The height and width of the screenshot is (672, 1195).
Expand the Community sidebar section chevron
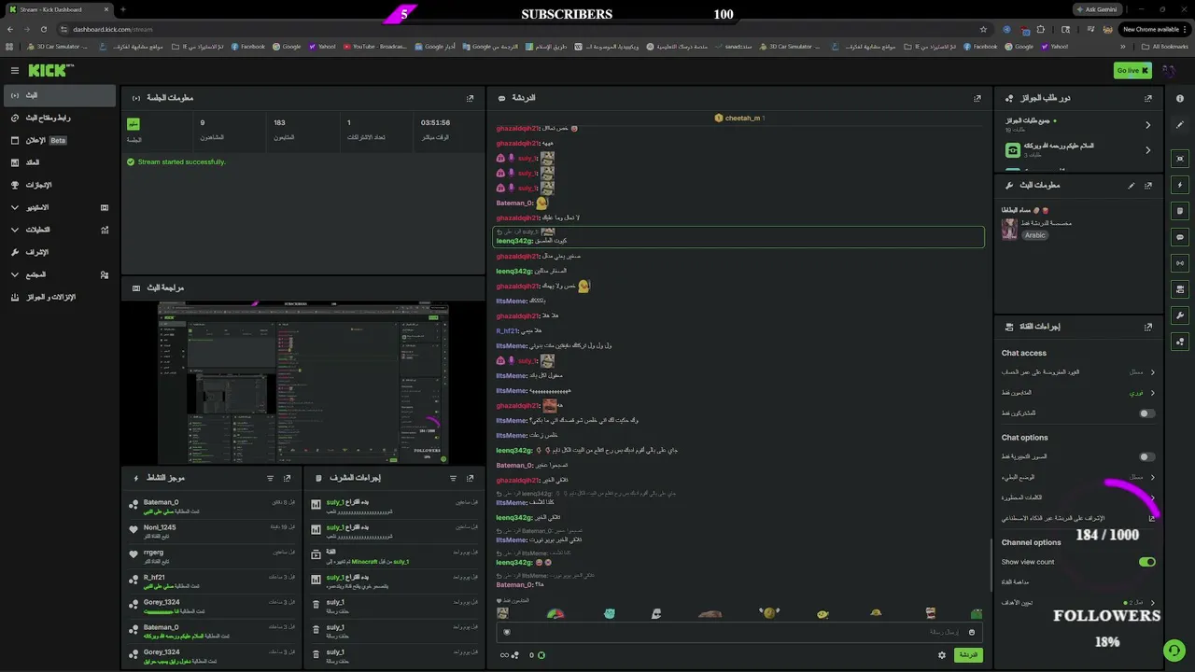(x=15, y=274)
